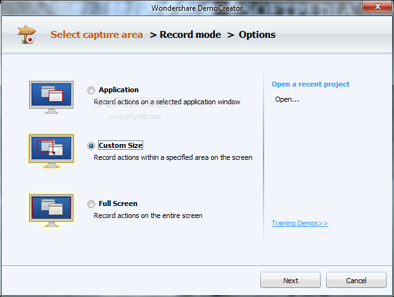Click the Cancel button
Image resolution: width=394 pixels, height=297 pixels.
tap(356, 280)
